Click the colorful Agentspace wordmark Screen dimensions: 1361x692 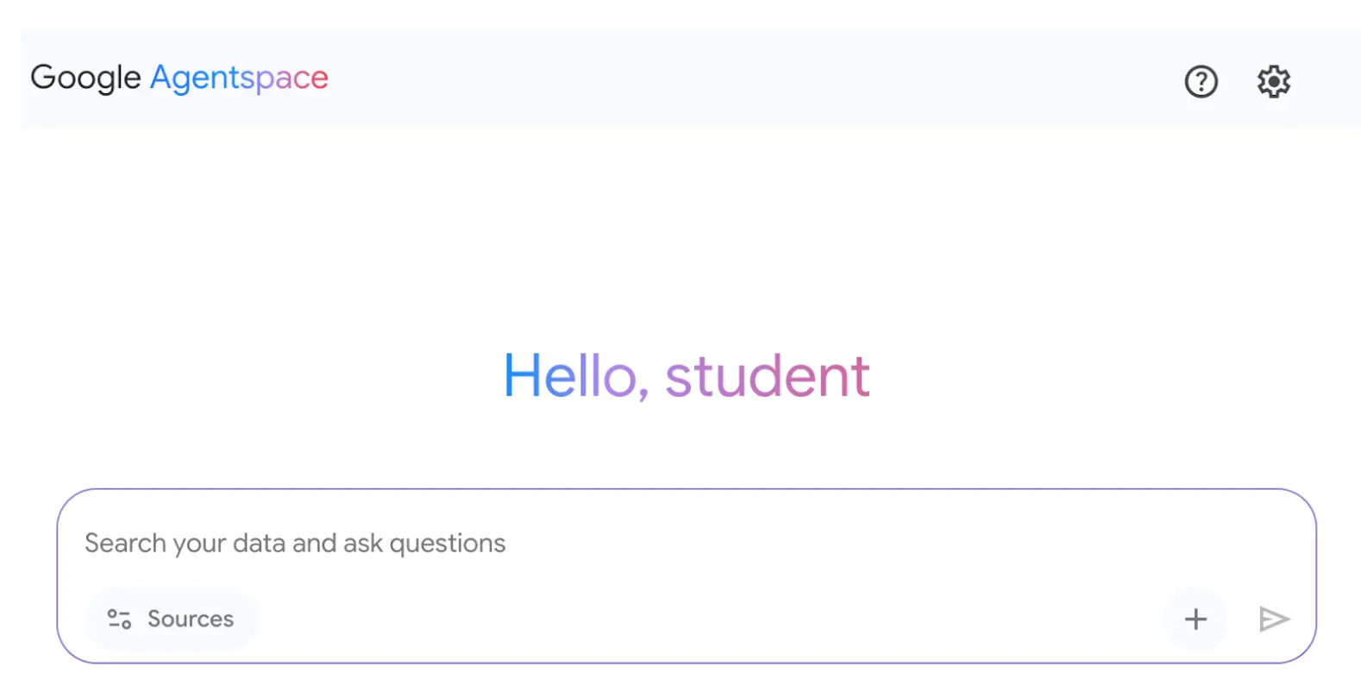click(239, 79)
